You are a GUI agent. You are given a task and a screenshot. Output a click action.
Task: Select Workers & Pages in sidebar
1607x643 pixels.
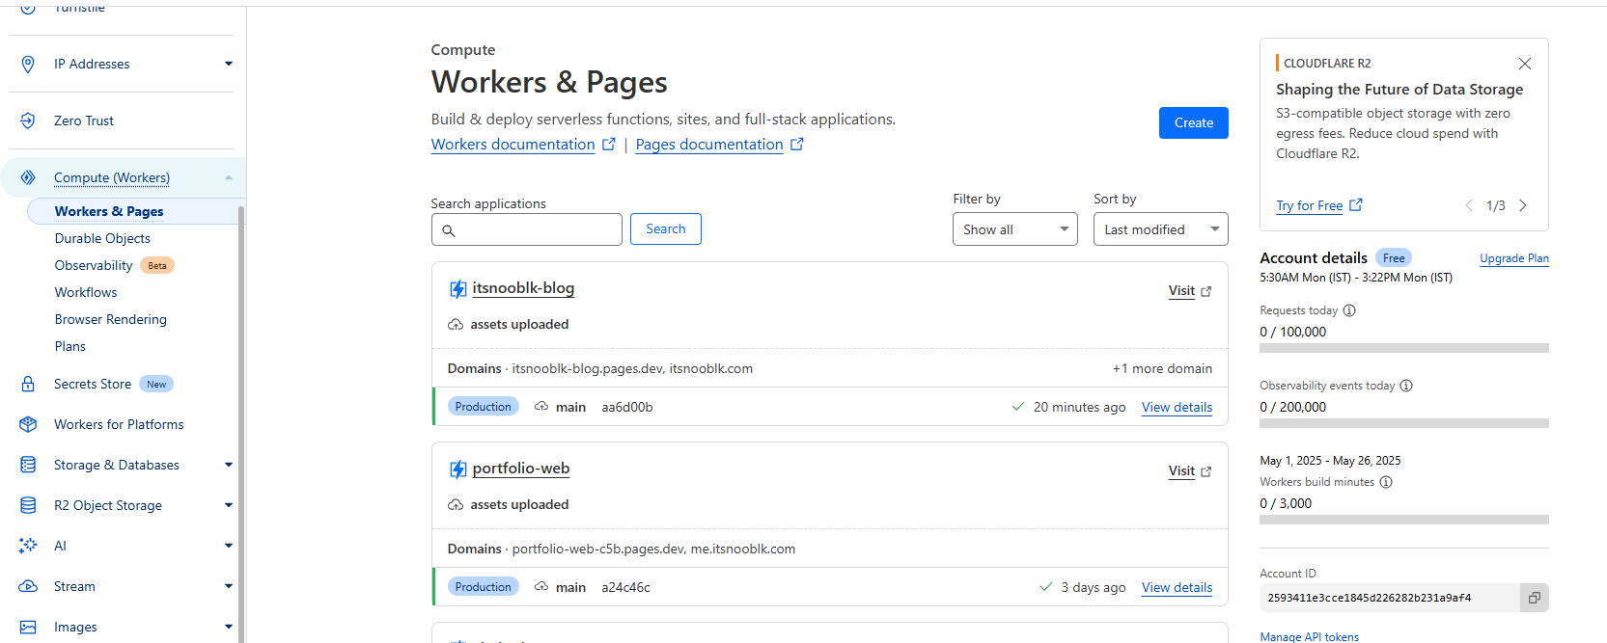click(109, 211)
